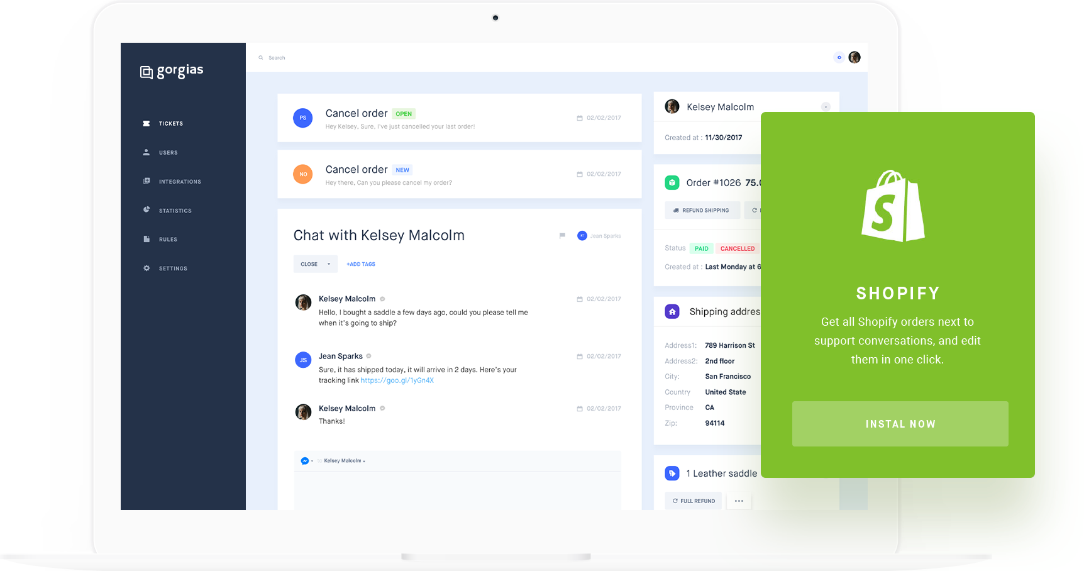
Task: Click Kelsey Malcolm's avatar on the Thanks message
Action: click(x=303, y=412)
